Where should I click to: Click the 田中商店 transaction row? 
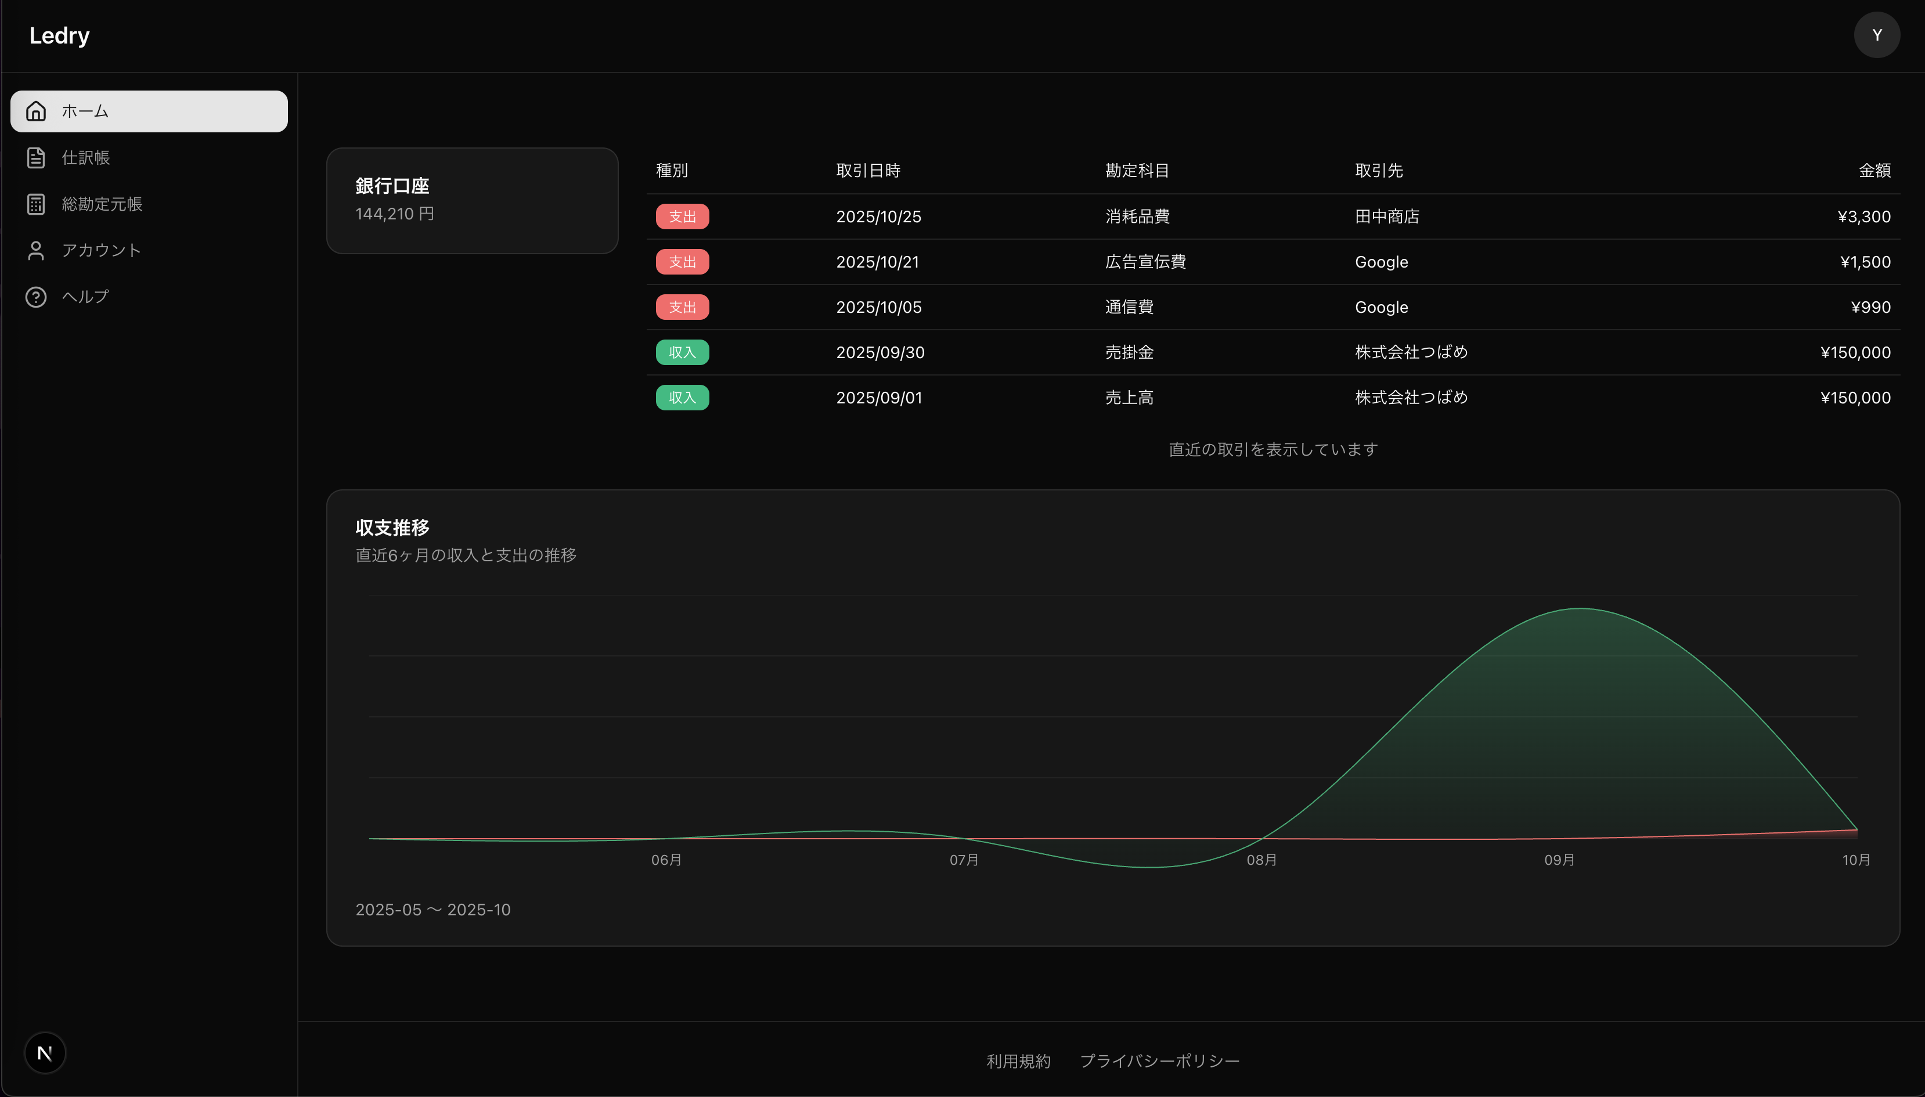(x=1386, y=217)
